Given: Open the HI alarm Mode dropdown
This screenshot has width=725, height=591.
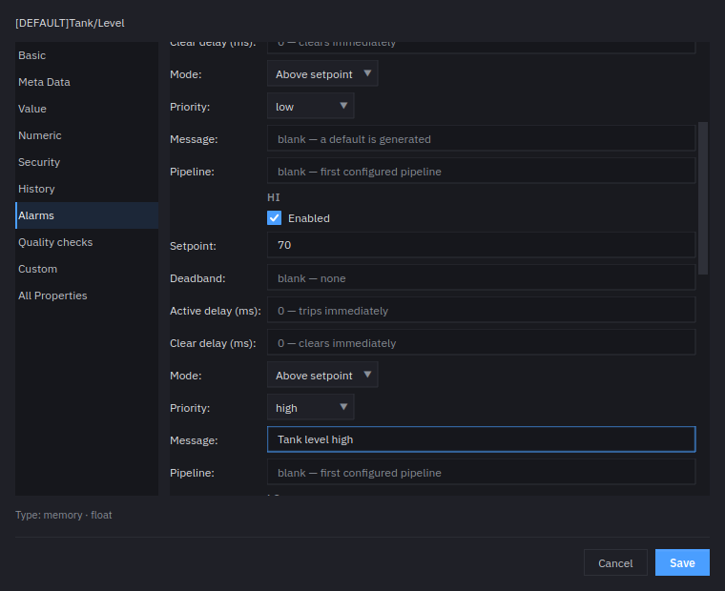Looking at the screenshot, I should coord(322,375).
